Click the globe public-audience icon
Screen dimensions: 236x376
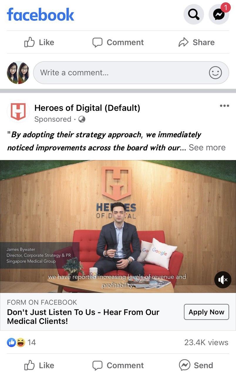pos(82,119)
